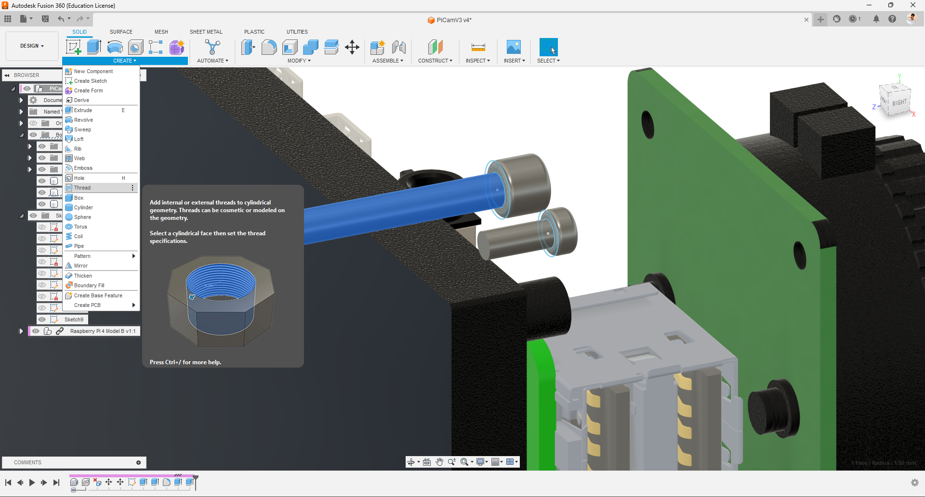Select the Press Pull tool icon

click(248, 47)
